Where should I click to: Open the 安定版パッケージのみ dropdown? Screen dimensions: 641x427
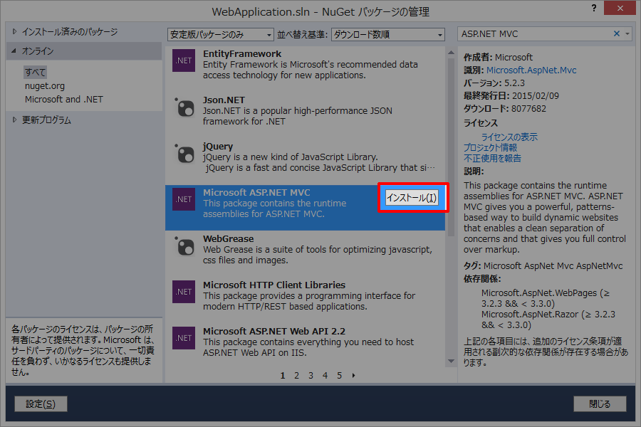tap(221, 35)
